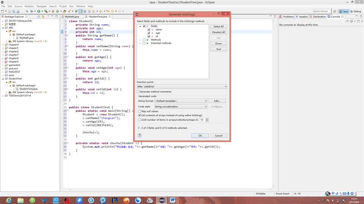Toggle List contents of arrays checkbox
364x204 pixels.
[140, 115]
